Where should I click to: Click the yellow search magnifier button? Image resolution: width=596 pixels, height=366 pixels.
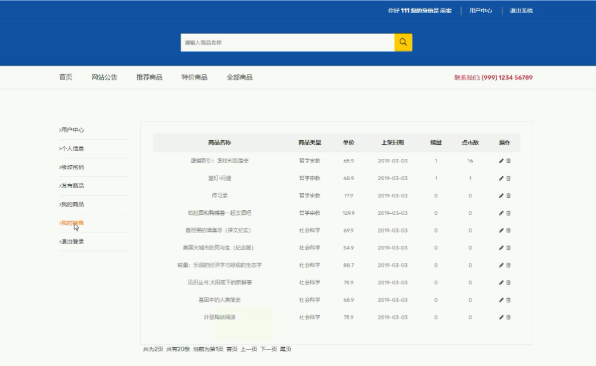pos(403,43)
